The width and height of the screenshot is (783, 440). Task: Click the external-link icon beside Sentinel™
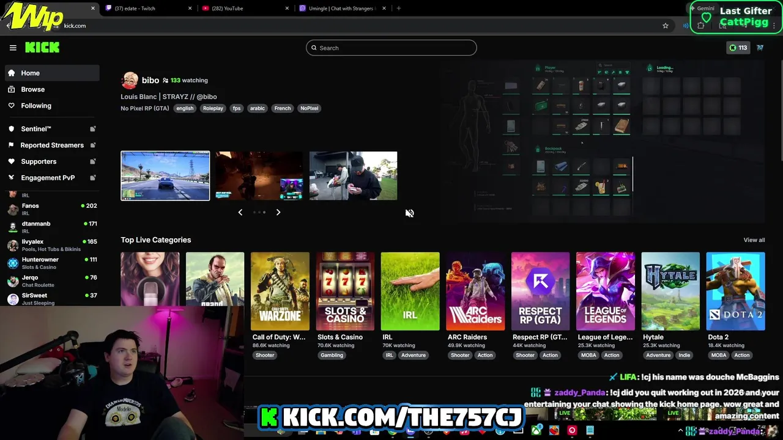pyautogui.click(x=93, y=129)
